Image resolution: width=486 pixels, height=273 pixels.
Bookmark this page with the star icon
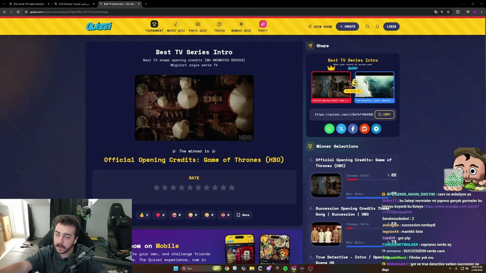(448, 12)
